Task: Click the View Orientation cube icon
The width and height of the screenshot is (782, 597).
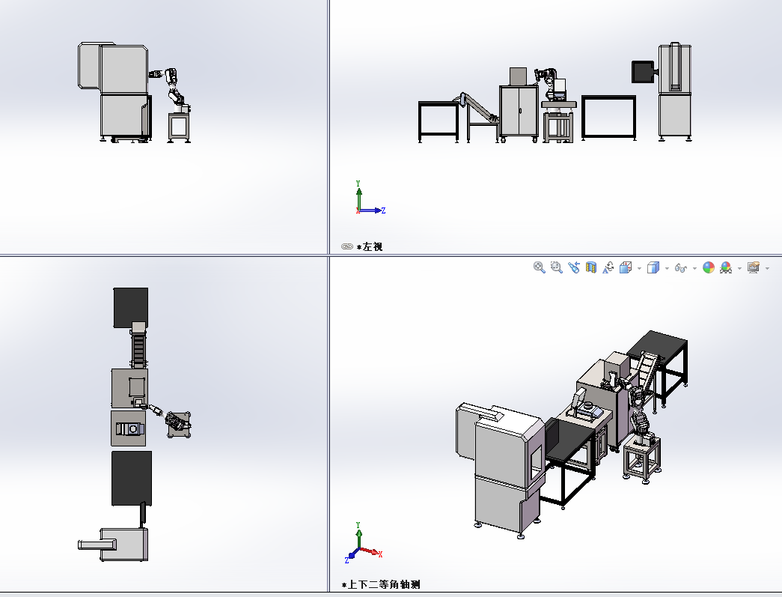Action: pyautogui.click(x=626, y=267)
